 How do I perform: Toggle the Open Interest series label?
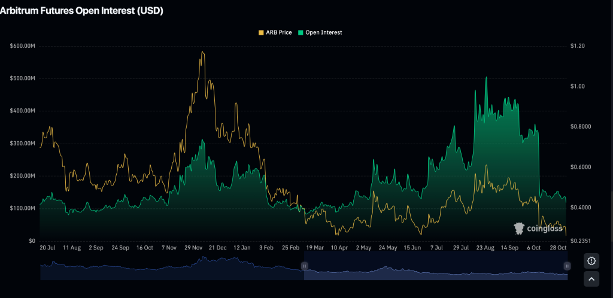(x=324, y=32)
